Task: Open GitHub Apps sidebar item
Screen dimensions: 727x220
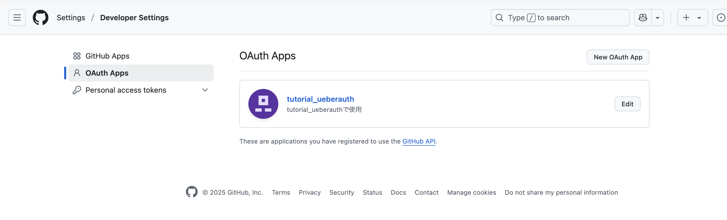Action: (141, 56)
